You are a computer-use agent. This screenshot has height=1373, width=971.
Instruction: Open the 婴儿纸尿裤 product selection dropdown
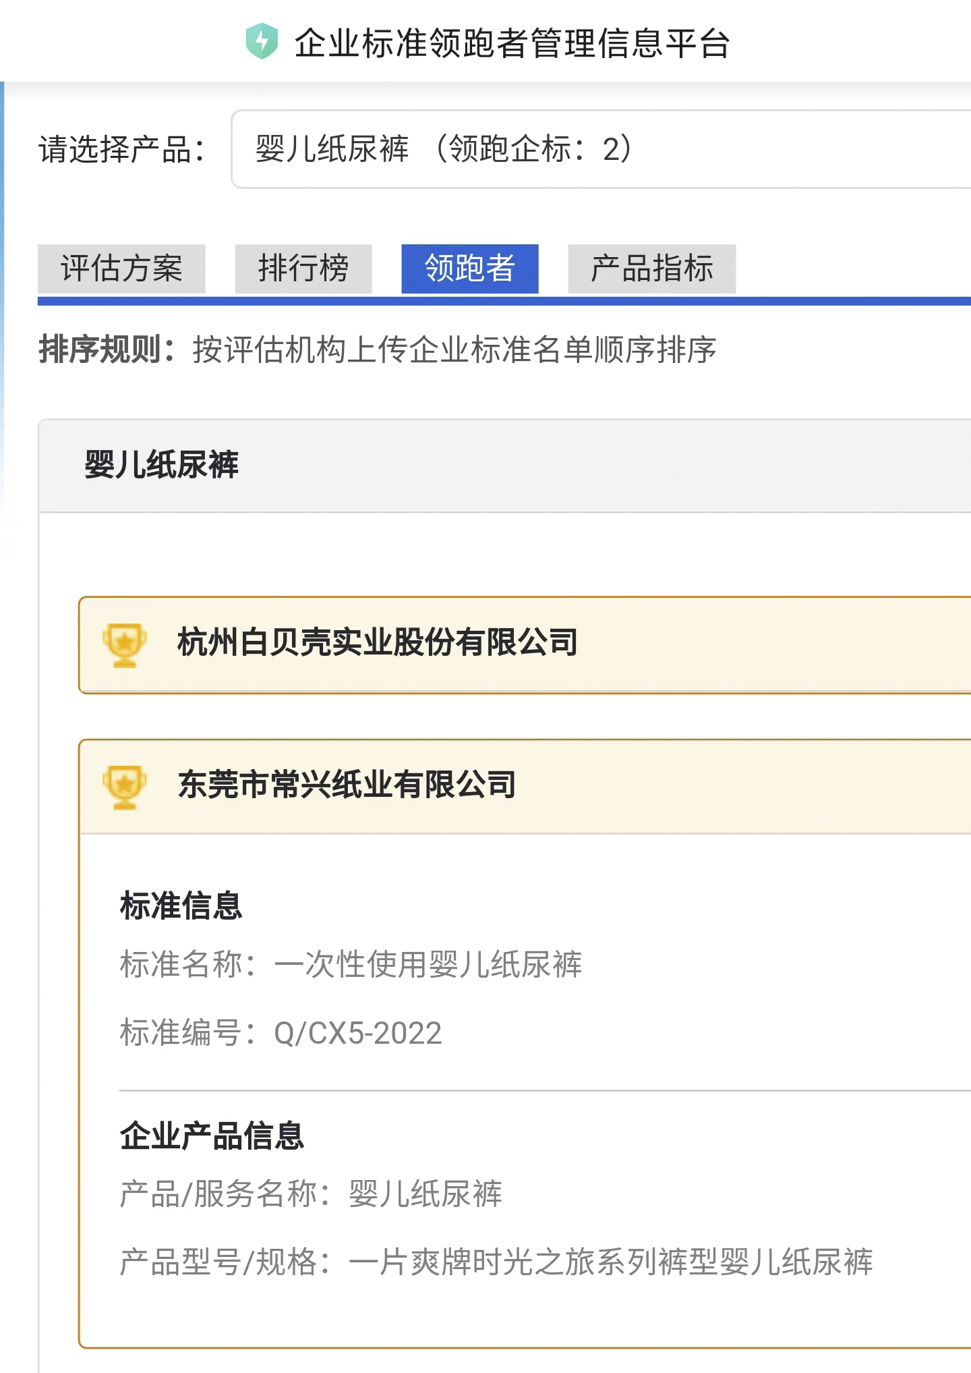[601, 149]
